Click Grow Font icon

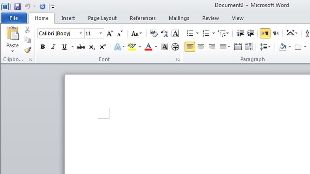tap(110, 33)
